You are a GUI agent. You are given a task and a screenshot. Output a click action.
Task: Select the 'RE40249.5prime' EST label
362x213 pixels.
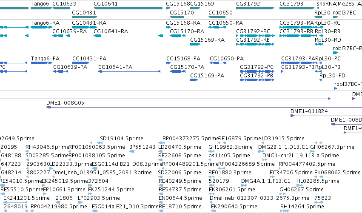tap(180, 181)
